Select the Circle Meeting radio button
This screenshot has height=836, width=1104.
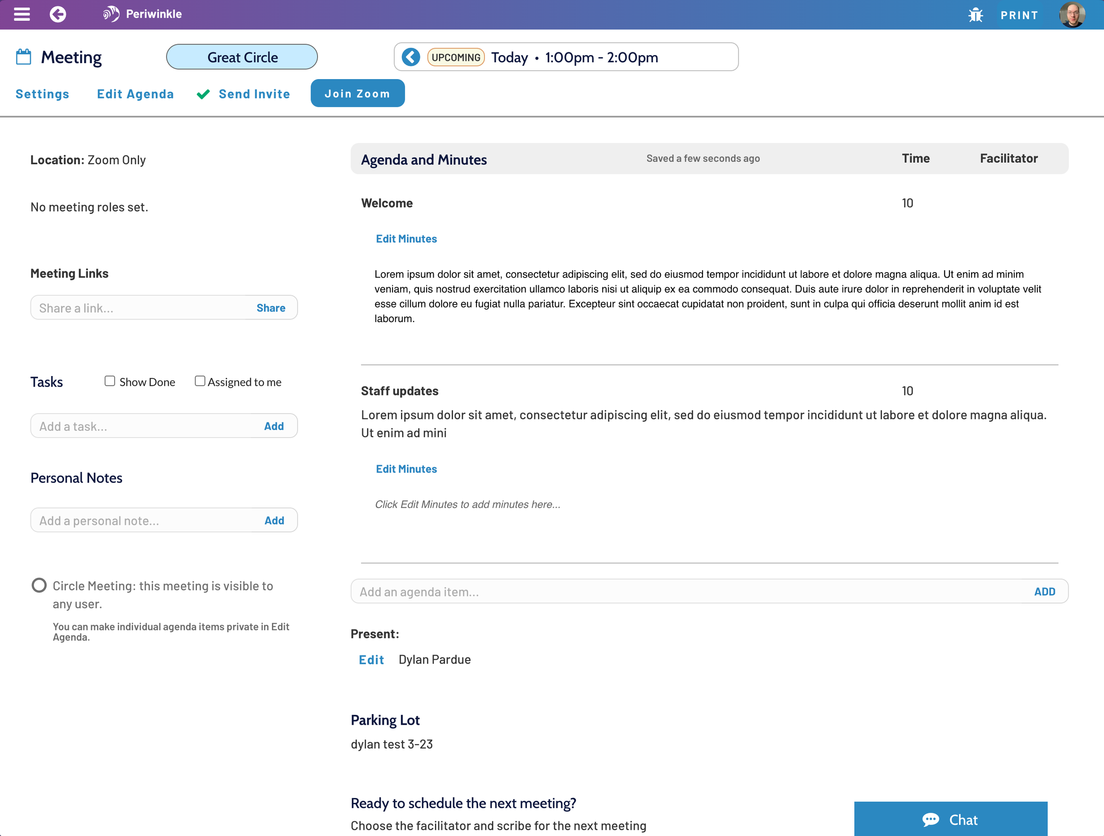click(x=39, y=585)
